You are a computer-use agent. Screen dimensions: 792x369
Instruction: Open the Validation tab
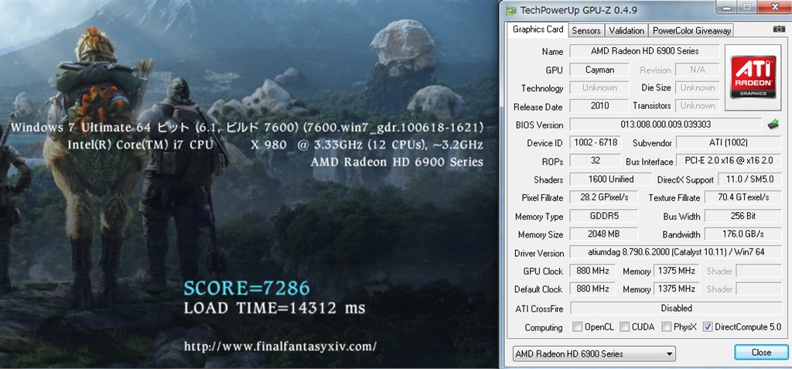coord(626,31)
